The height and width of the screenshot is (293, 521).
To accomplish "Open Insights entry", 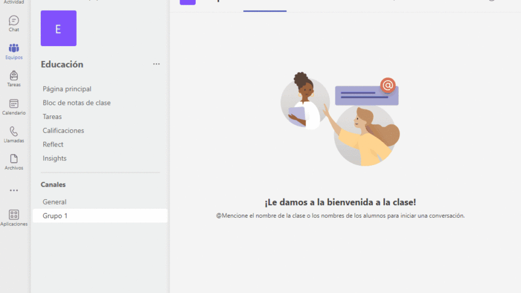I will tap(54, 158).
